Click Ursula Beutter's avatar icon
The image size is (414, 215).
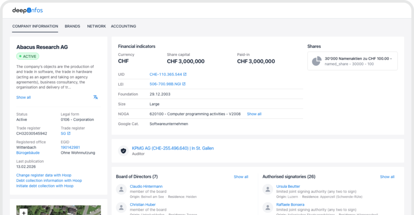[267, 189]
